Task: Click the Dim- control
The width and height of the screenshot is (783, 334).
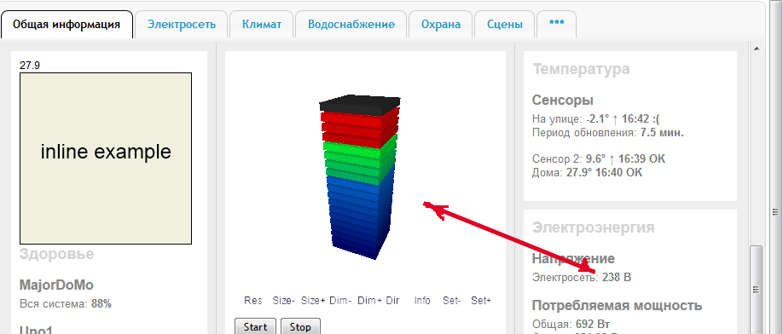Action: click(x=340, y=301)
